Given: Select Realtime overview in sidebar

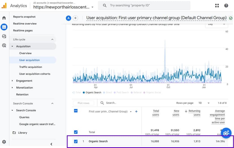Looking at the screenshot, I should (25, 23).
